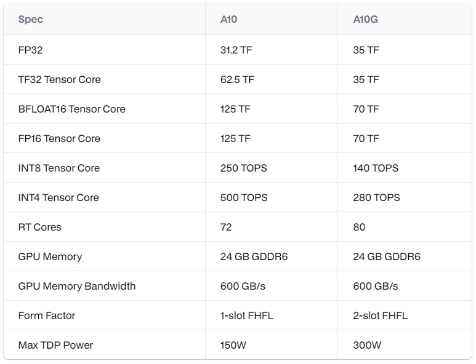The width and height of the screenshot is (476, 364).
Task: Select the FP32 row label
Action: 31,50
